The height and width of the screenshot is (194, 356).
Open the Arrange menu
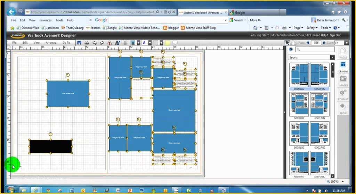click(51, 43)
